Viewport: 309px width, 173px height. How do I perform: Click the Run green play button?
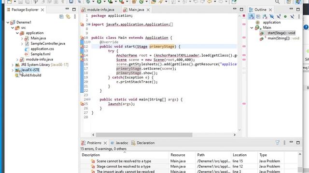[x=99, y=2]
